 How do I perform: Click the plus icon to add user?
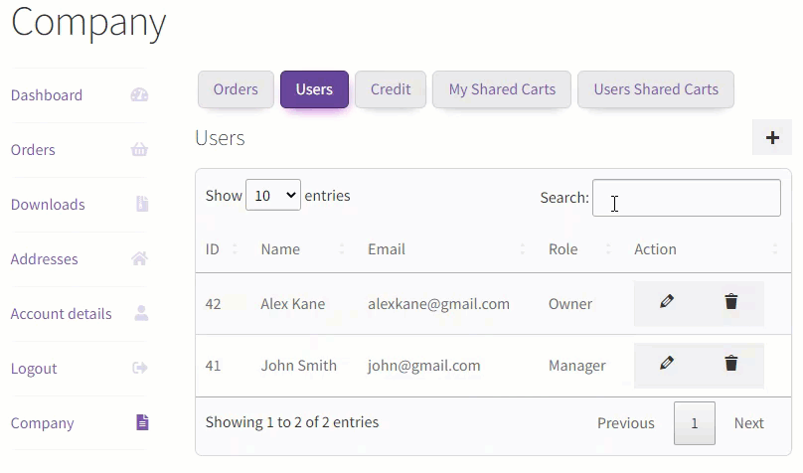point(772,137)
